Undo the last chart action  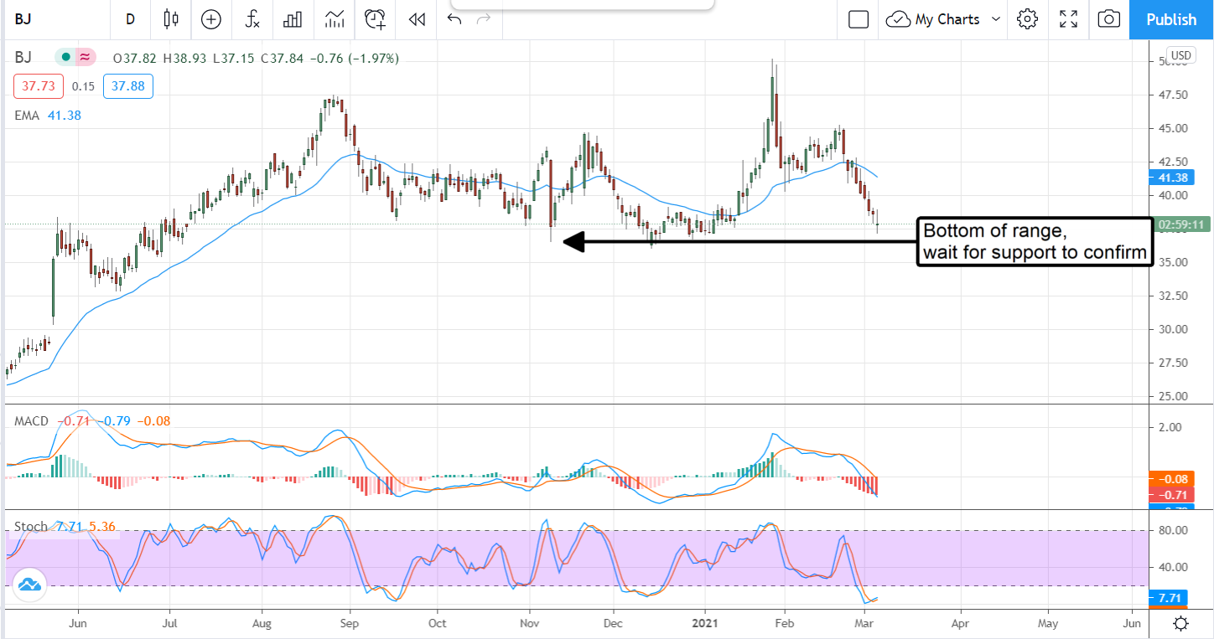[454, 19]
